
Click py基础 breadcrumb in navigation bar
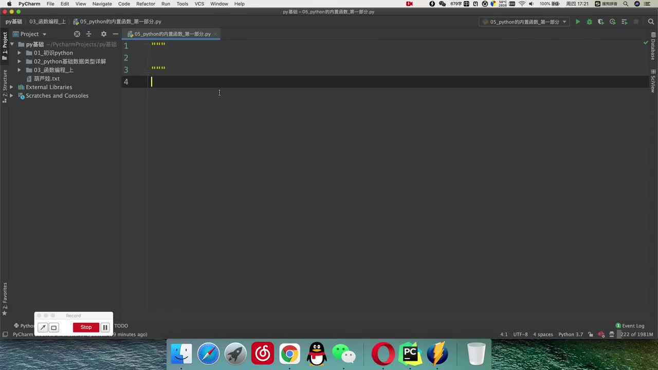14,22
